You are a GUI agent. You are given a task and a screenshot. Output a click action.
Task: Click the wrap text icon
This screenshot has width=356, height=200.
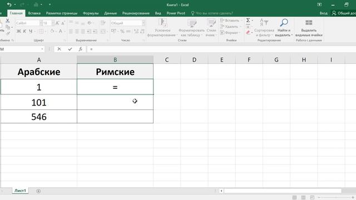[x=103, y=23]
